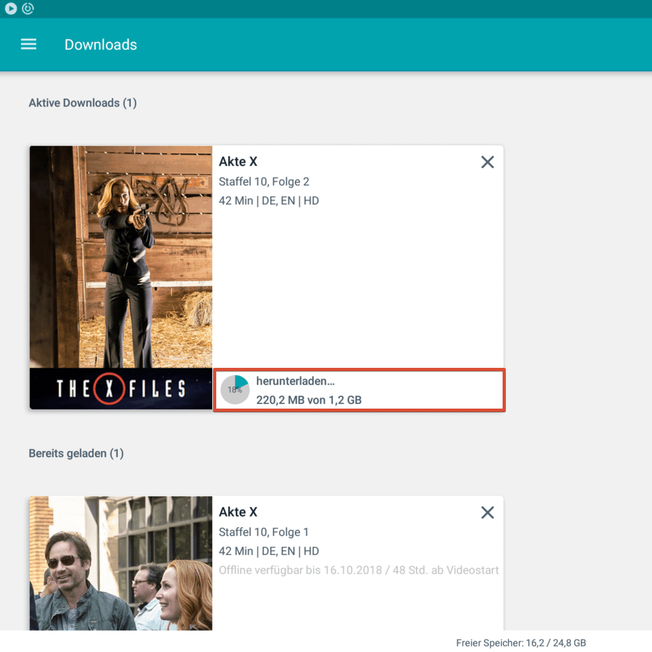
Task: Click the '220,2 MB von 1,2 GB' progress text
Action: pos(309,400)
